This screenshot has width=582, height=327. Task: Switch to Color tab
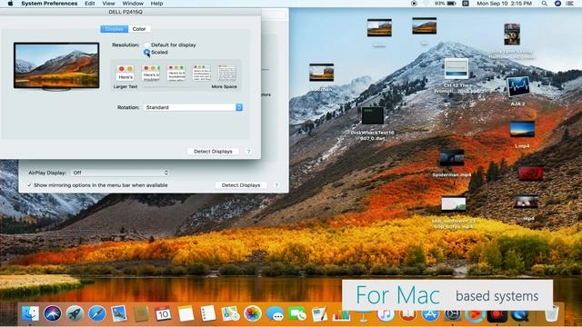point(139,29)
